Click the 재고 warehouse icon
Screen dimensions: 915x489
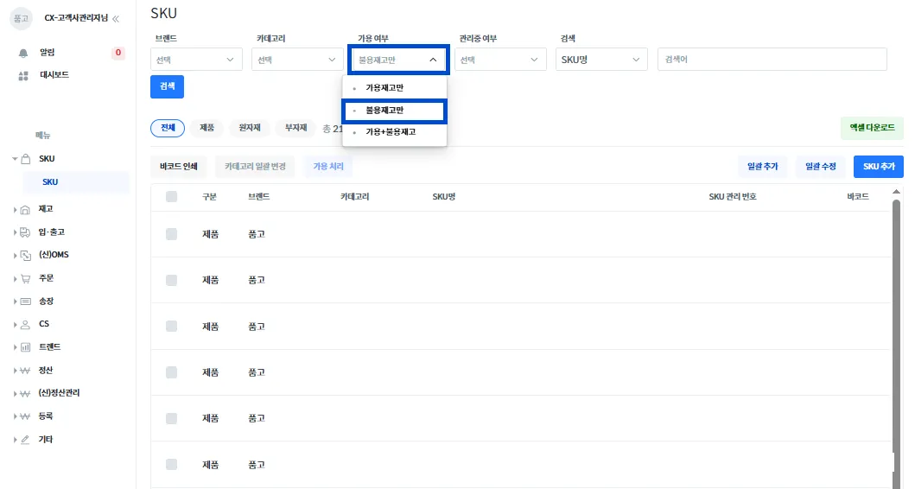point(25,209)
